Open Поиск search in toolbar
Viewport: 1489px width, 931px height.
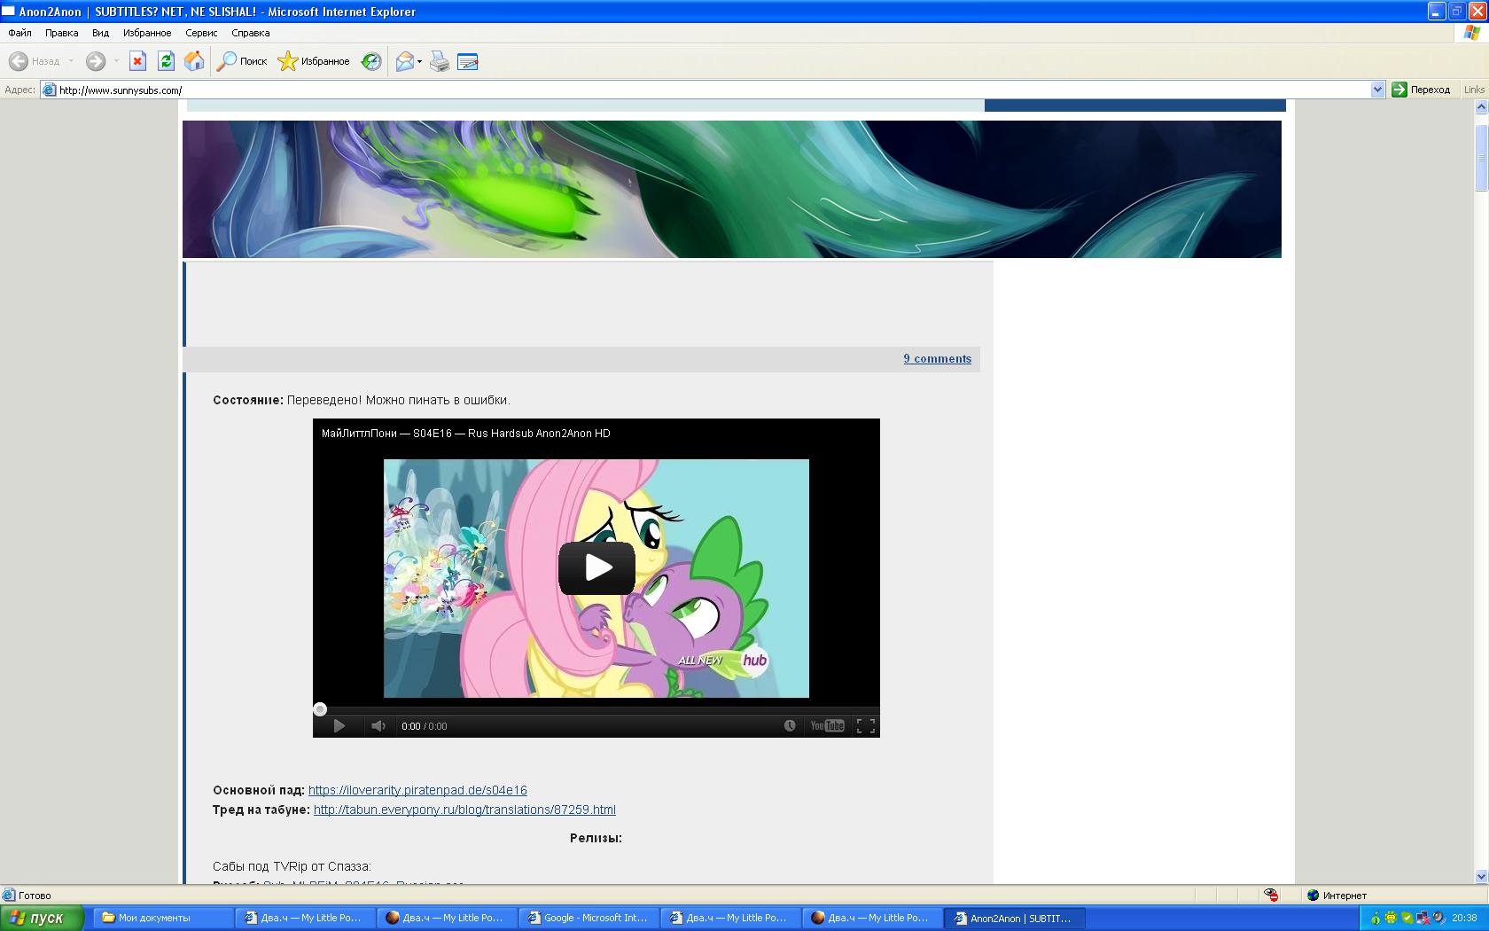[242, 61]
